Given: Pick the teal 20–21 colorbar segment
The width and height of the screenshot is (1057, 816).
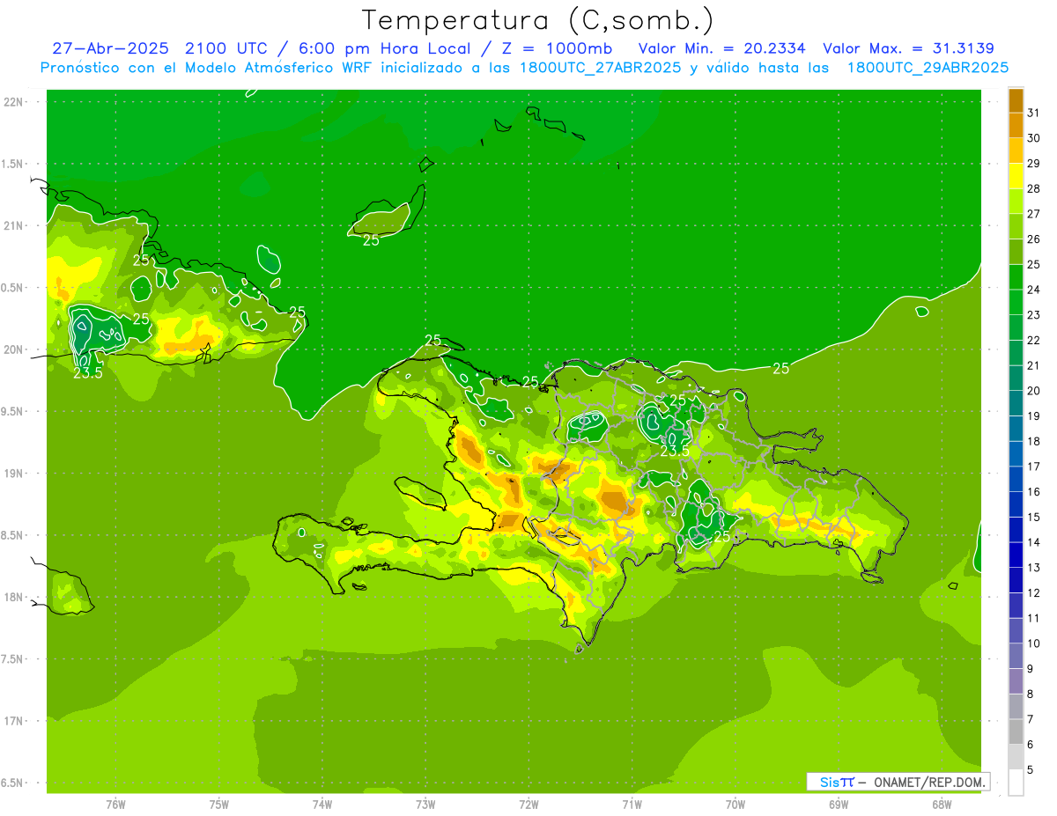Looking at the screenshot, I should click(x=1016, y=379).
